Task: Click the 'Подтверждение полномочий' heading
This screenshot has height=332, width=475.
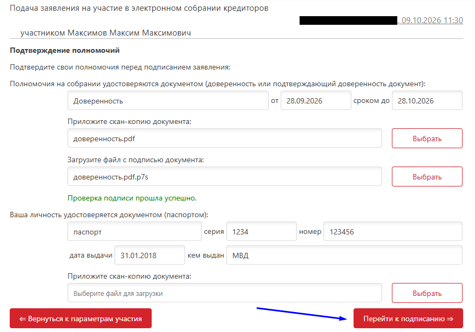Action: pos(65,51)
